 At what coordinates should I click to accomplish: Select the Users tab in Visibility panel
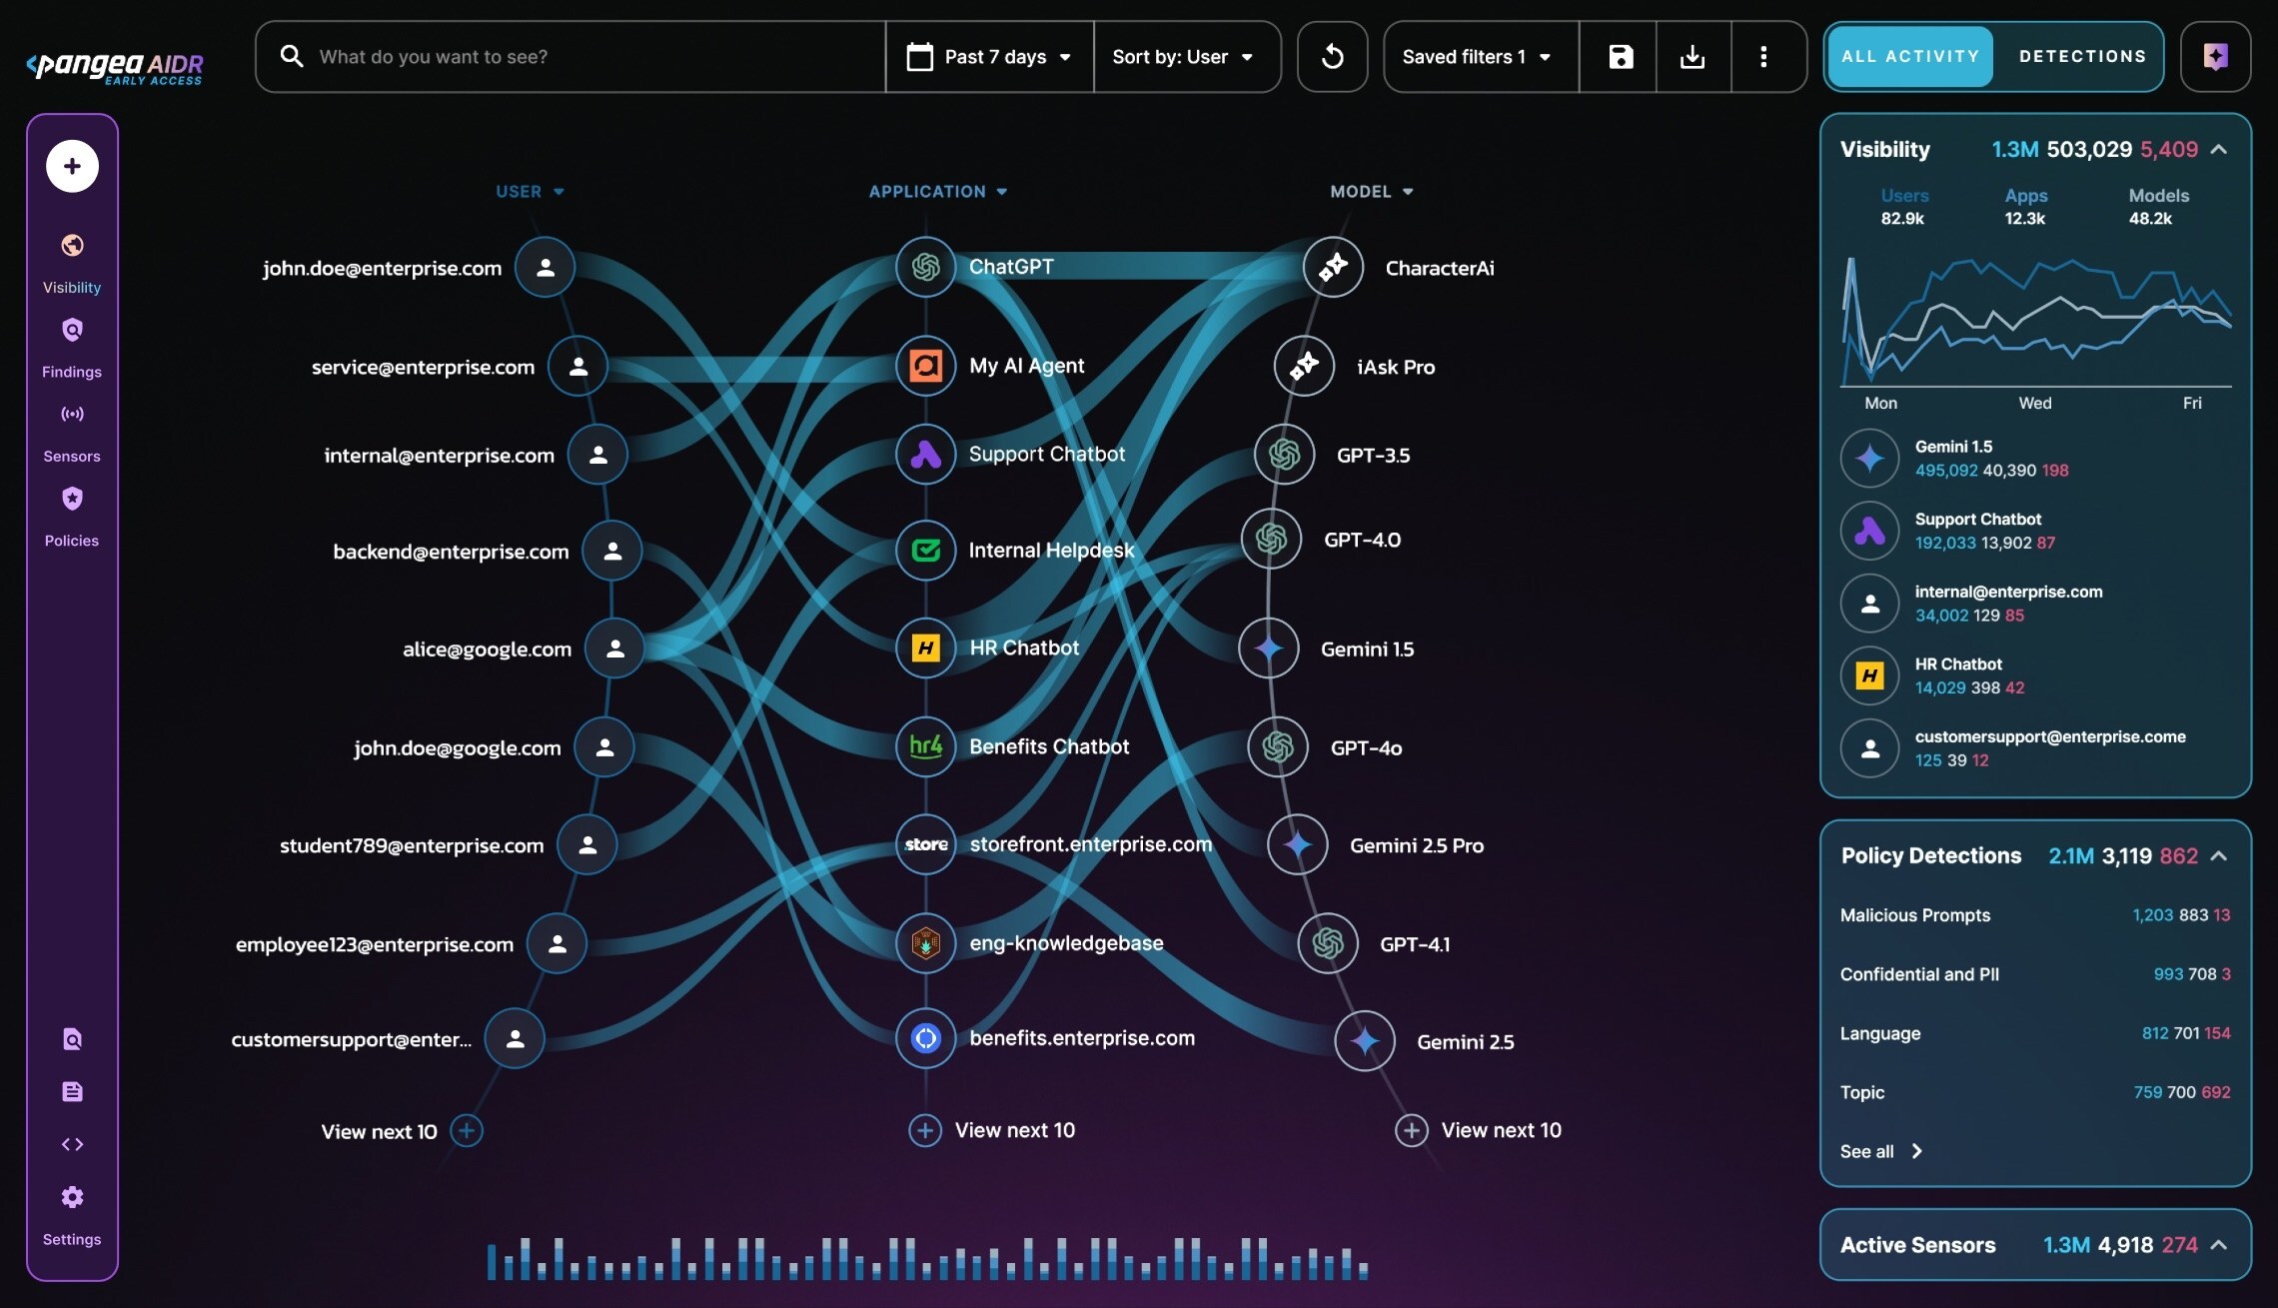[1903, 207]
